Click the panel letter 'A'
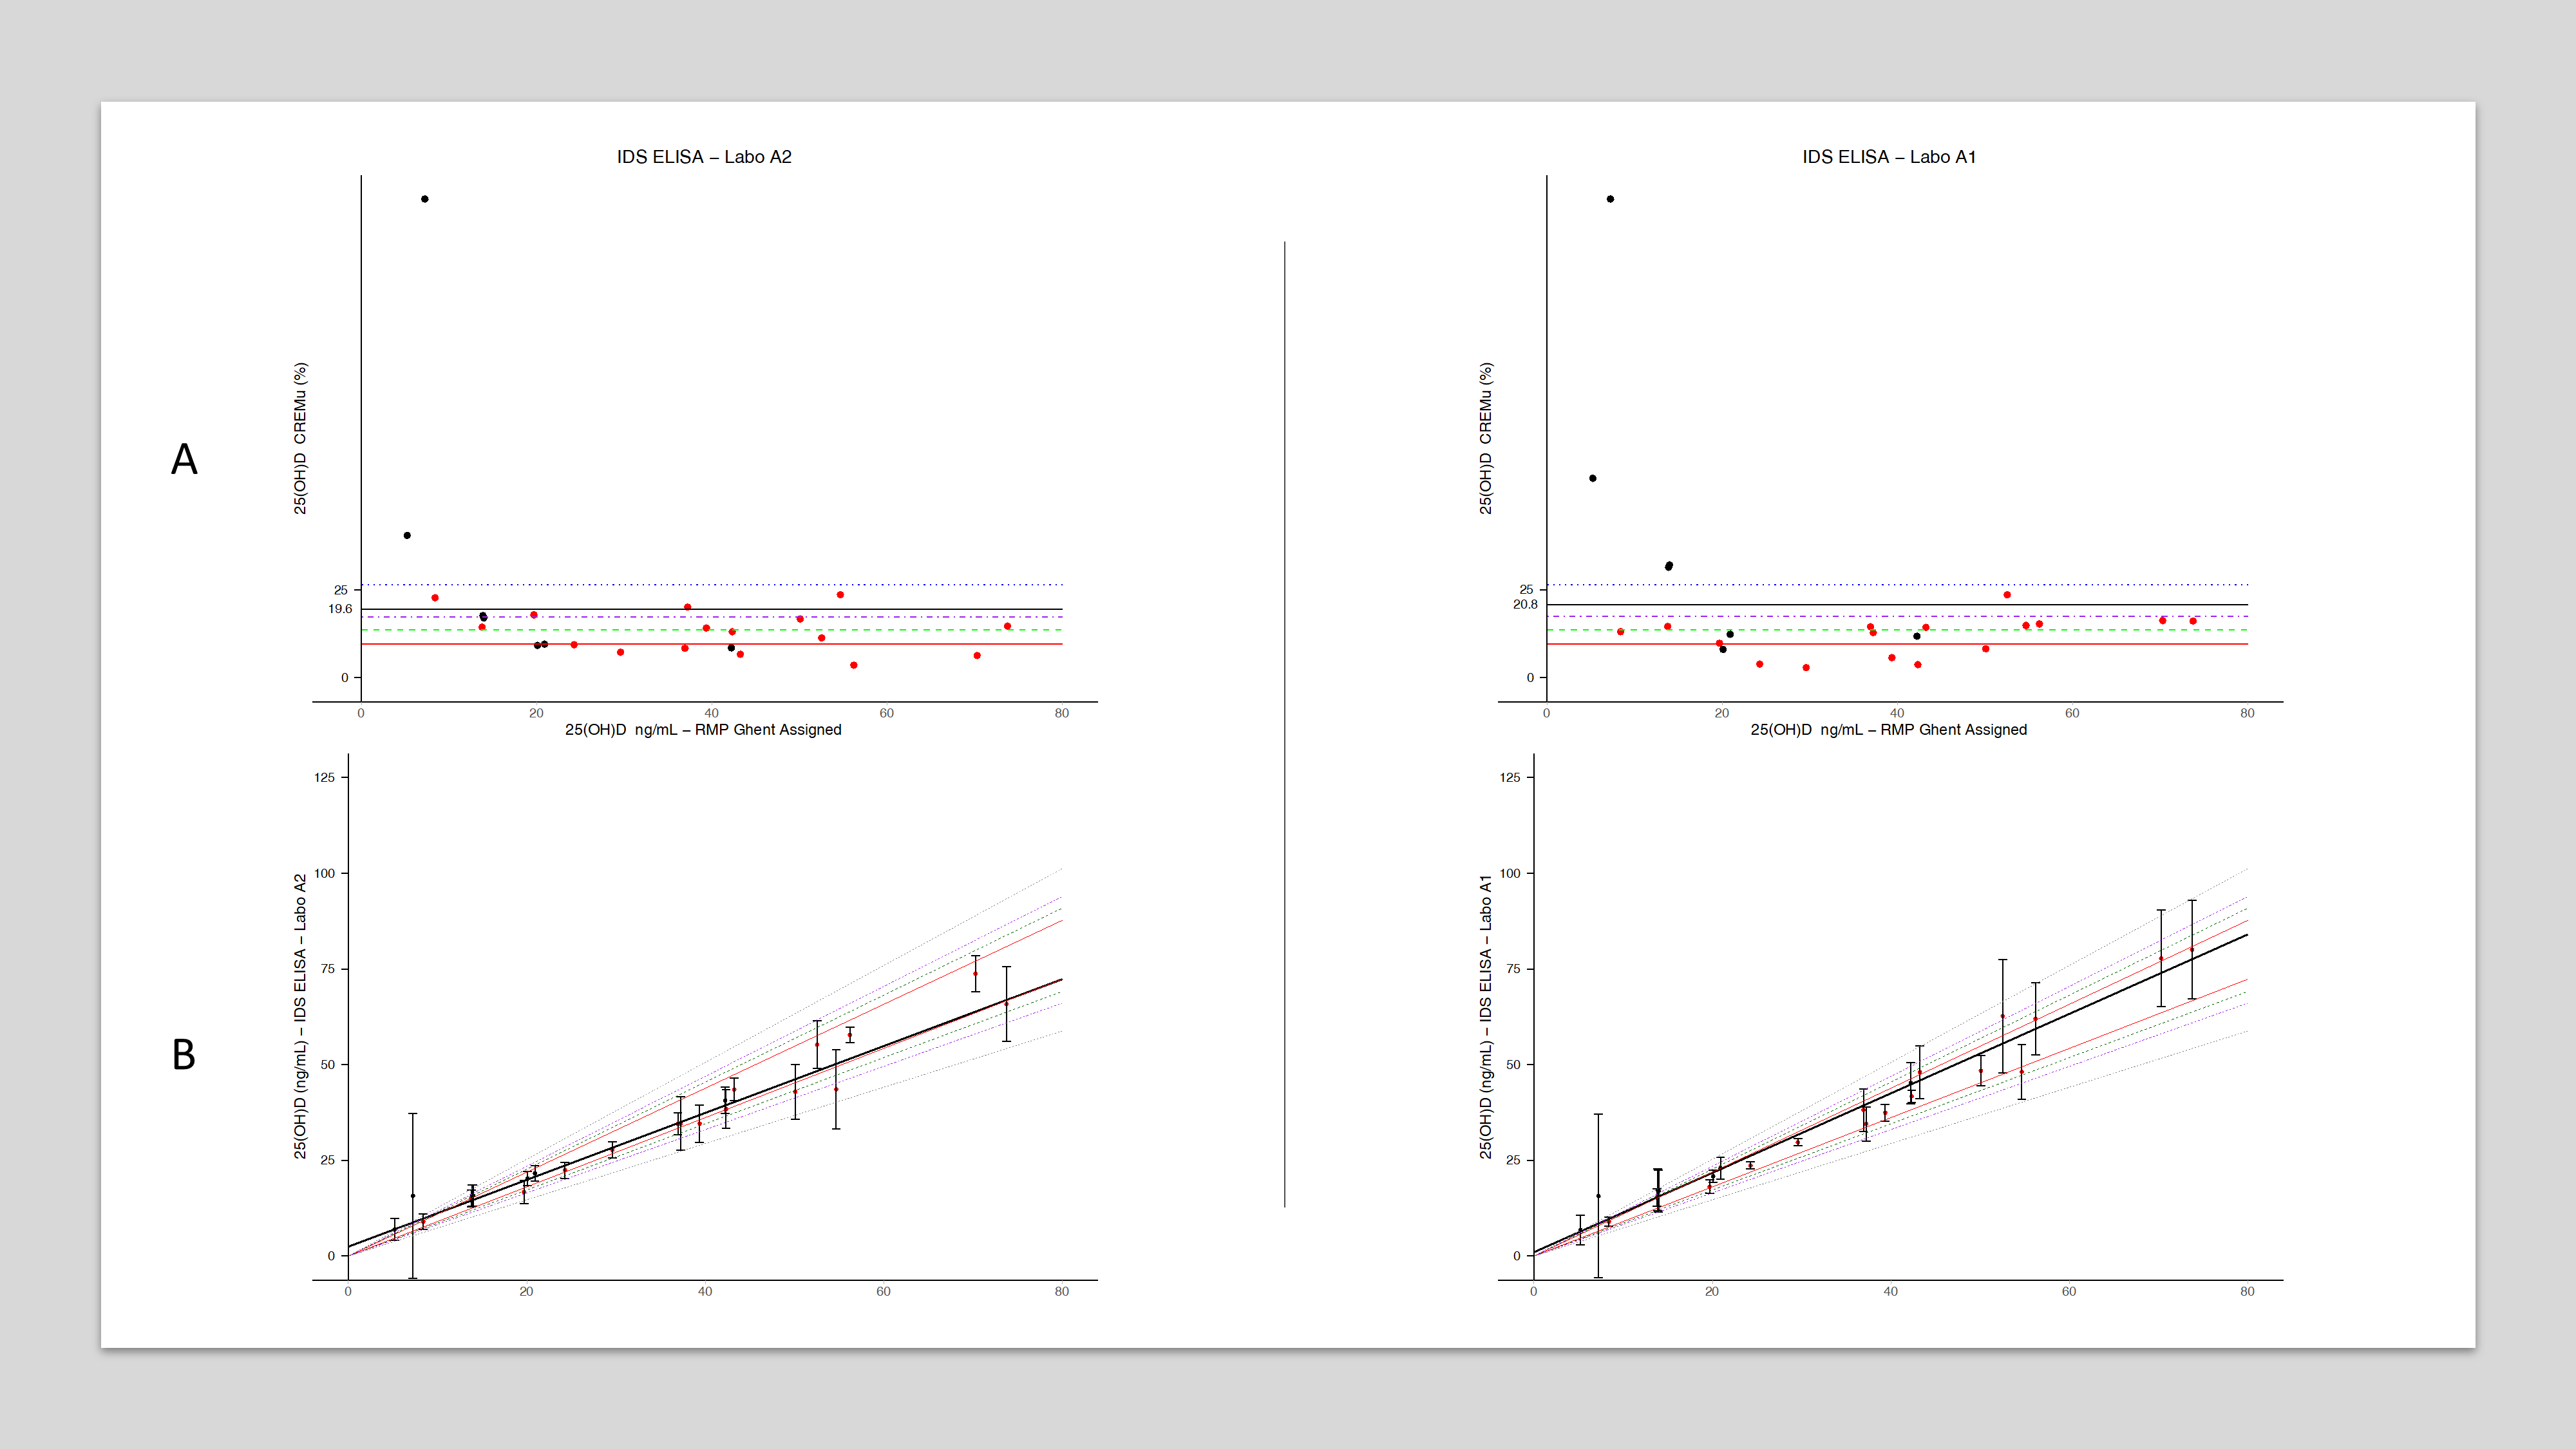This screenshot has height=1449, width=2576. [x=184, y=460]
